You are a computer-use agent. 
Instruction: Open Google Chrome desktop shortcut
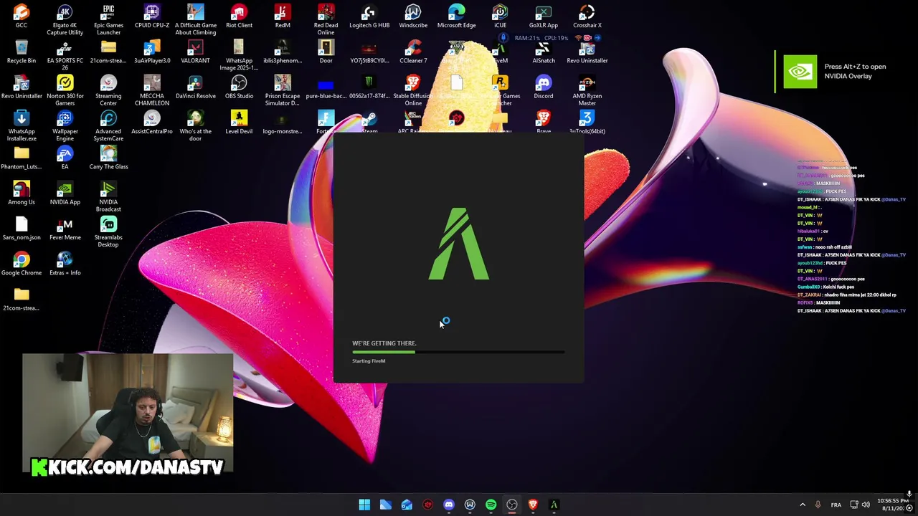pyautogui.click(x=22, y=263)
